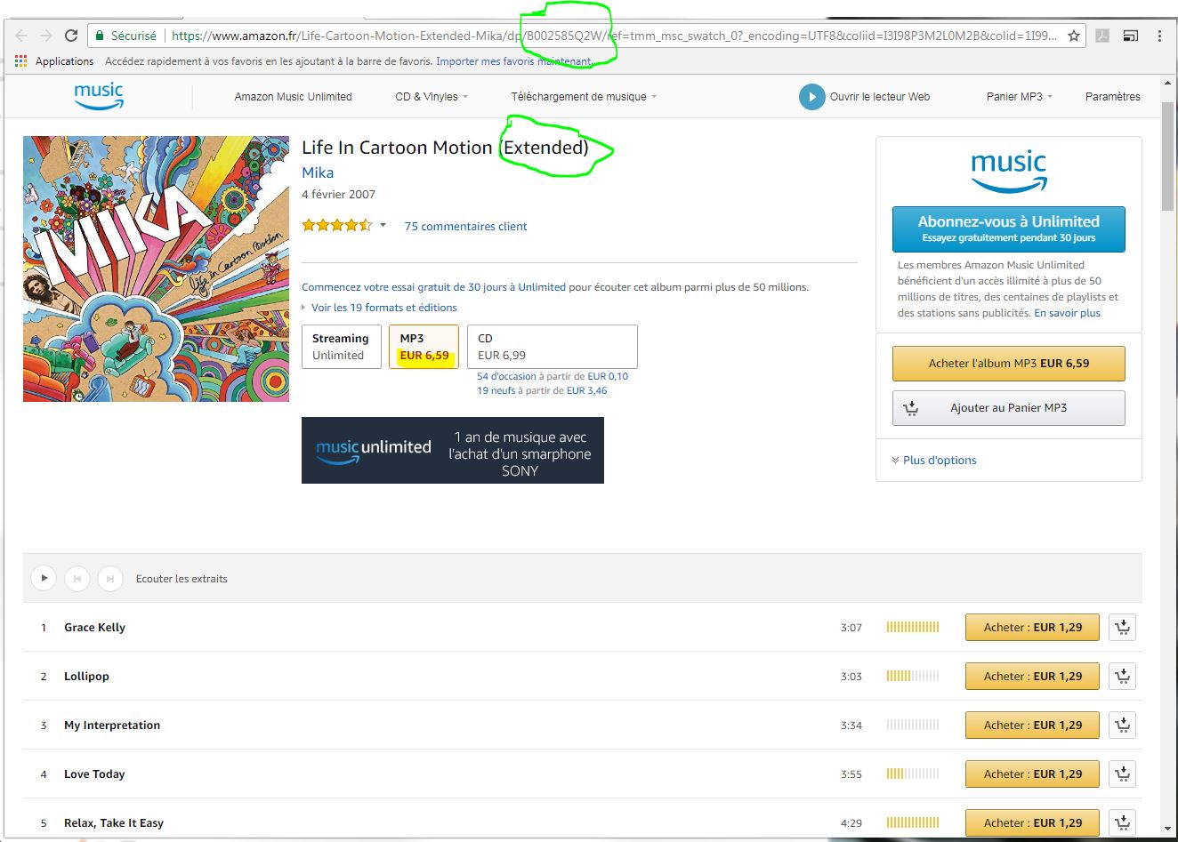Skip to next sample track

(x=109, y=579)
